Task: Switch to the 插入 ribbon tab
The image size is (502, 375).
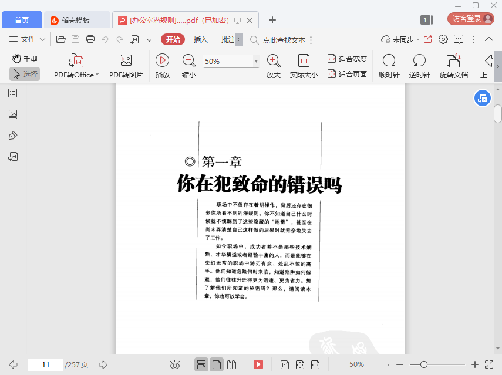Action: pos(201,39)
